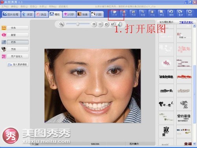Select the 快乐 (Happy) template category

pos(18,28)
